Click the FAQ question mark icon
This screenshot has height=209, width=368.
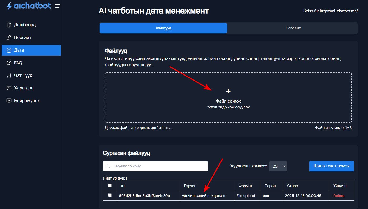[9, 63]
